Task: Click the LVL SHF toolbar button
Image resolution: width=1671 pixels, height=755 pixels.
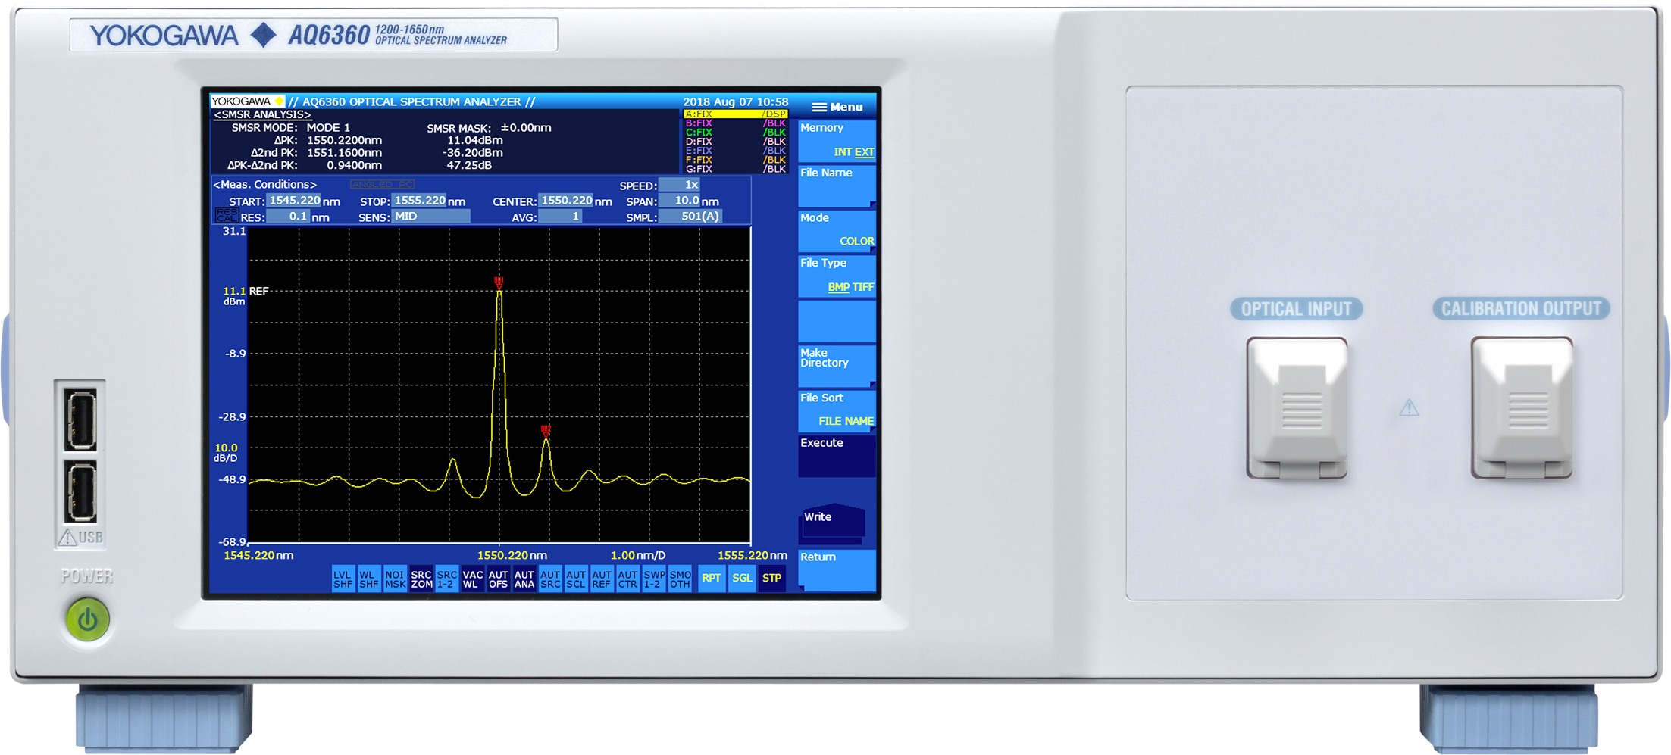Action: (x=343, y=579)
